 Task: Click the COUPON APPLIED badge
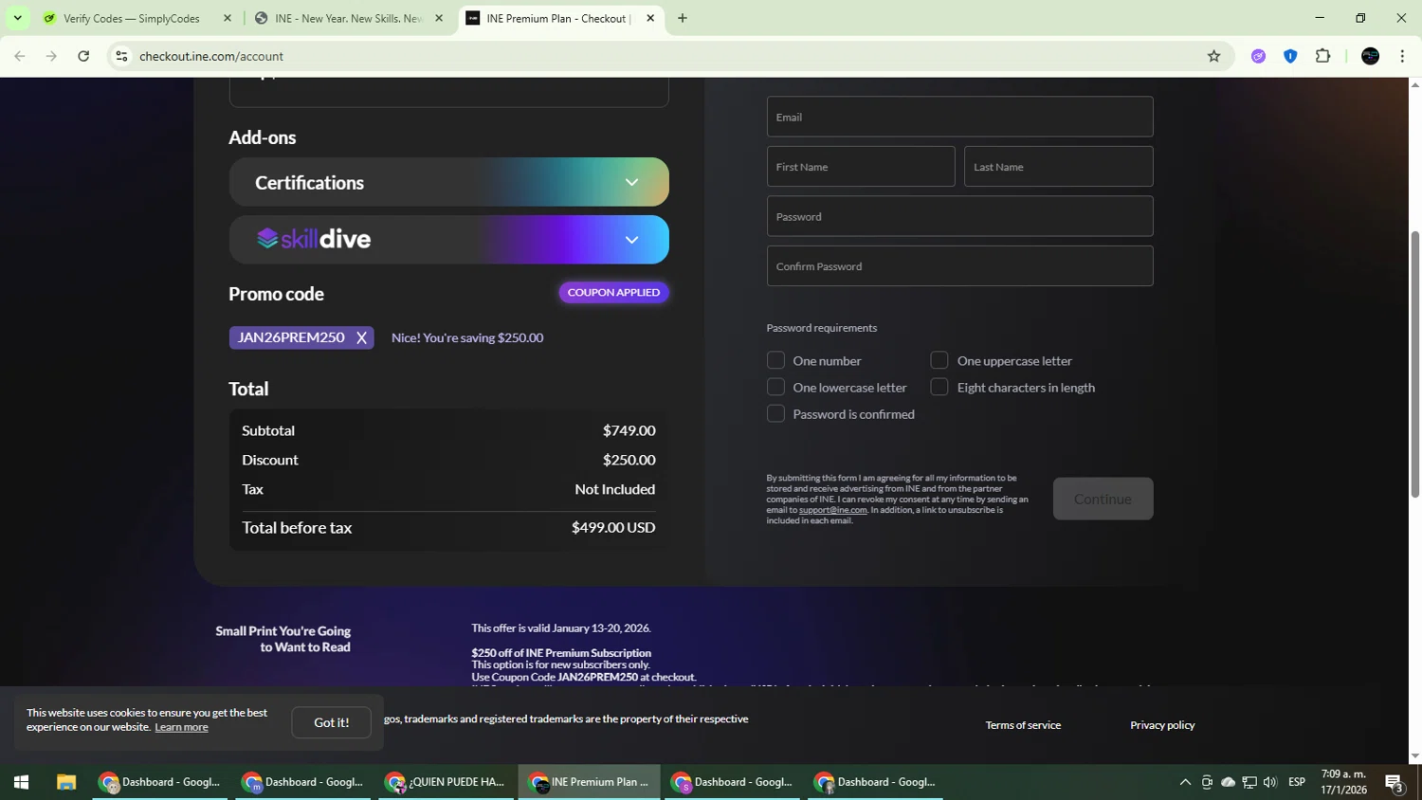[x=613, y=292]
